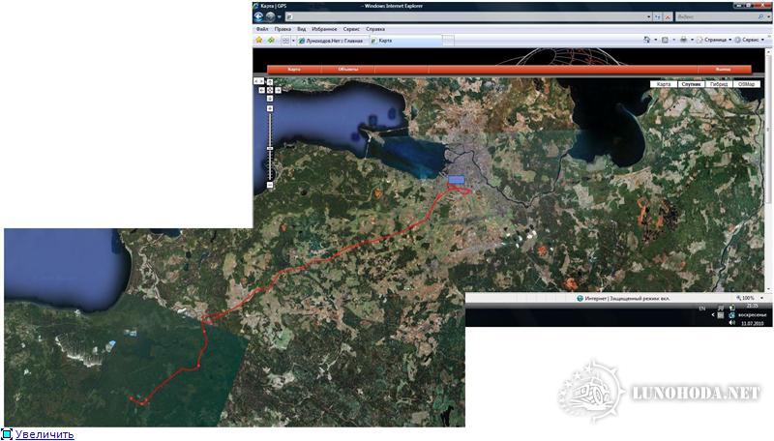This screenshot has width=774, height=441.
Task: Open the Вид menu
Action: 301,29
